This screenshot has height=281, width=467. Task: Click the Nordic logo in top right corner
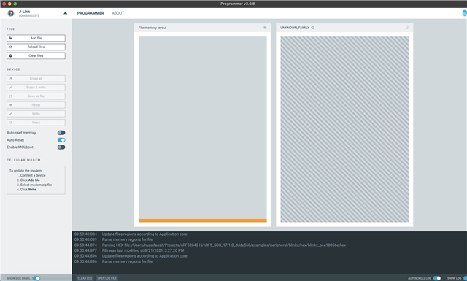464,13
